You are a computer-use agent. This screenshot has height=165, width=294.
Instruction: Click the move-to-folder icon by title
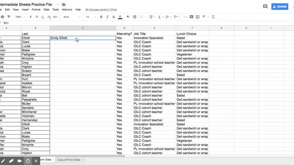click(x=64, y=5)
